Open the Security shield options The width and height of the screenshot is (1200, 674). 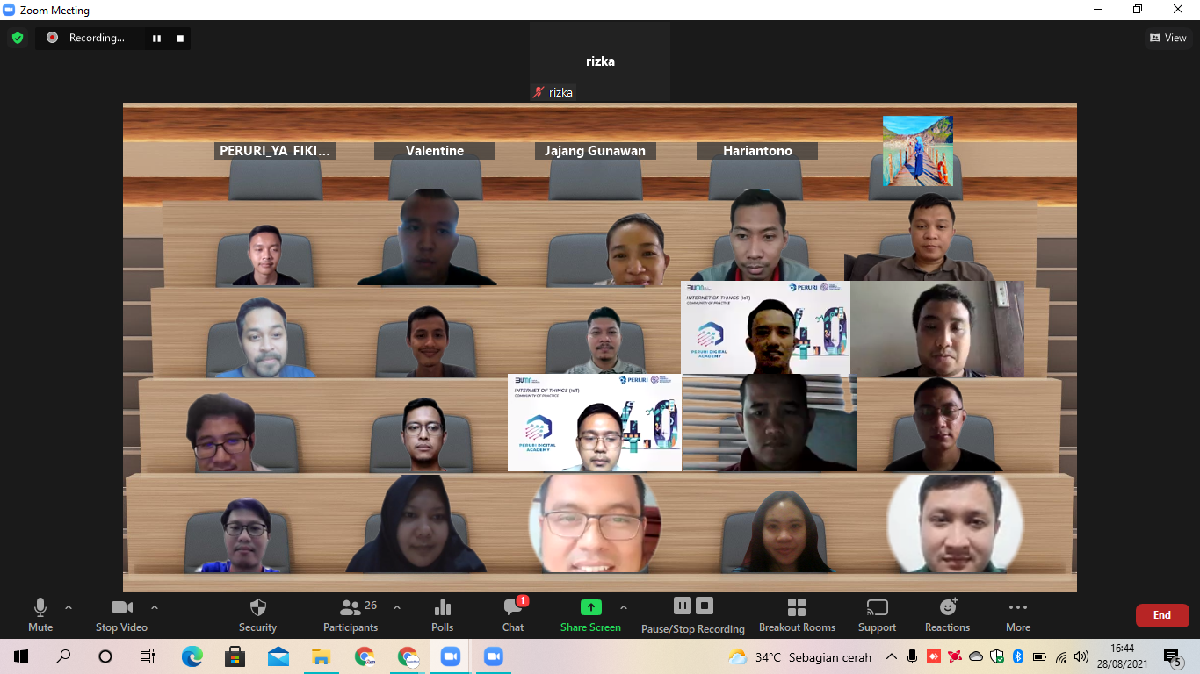click(257, 615)
